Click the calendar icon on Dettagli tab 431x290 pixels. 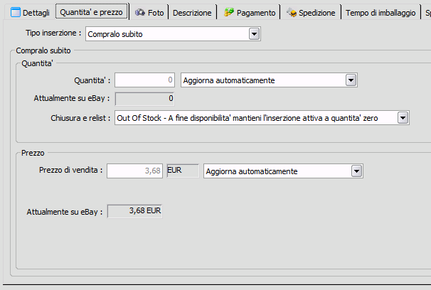point(16,12)
